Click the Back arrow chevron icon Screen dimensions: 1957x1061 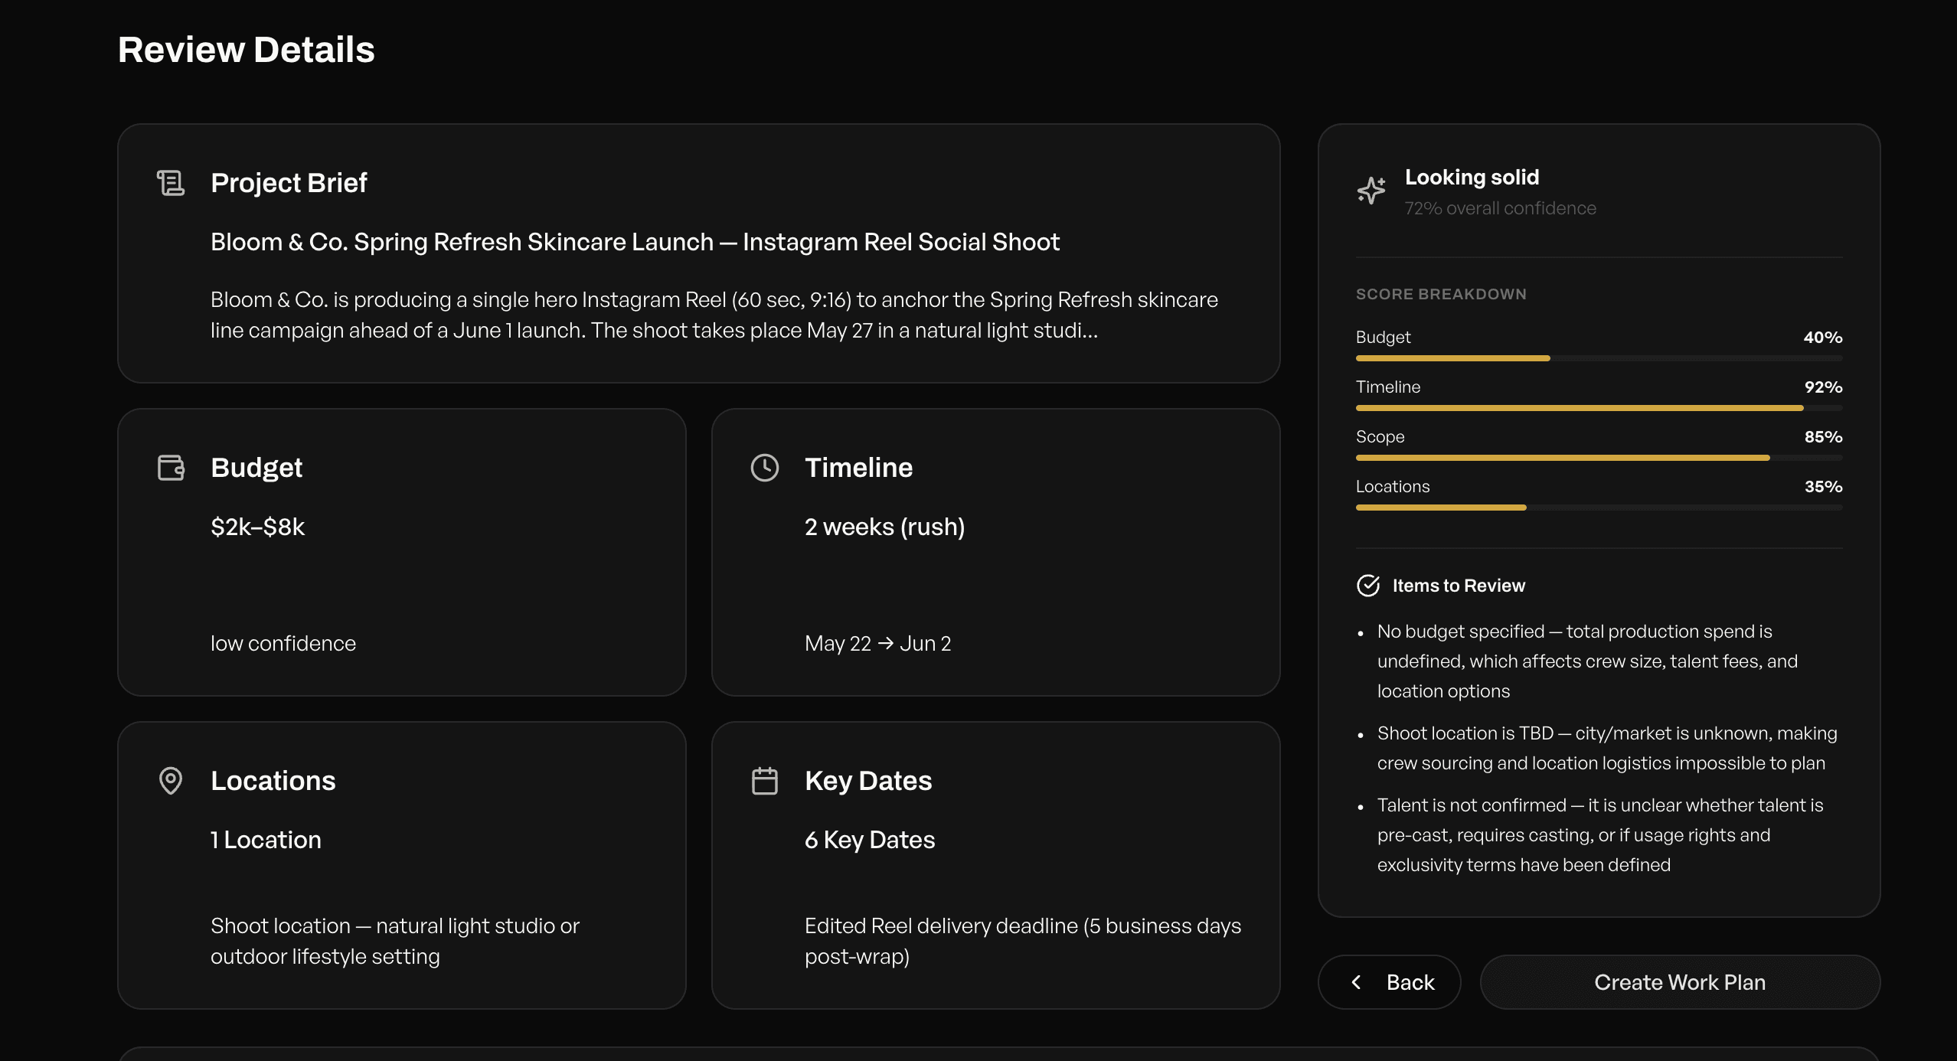coord(1356,982)
